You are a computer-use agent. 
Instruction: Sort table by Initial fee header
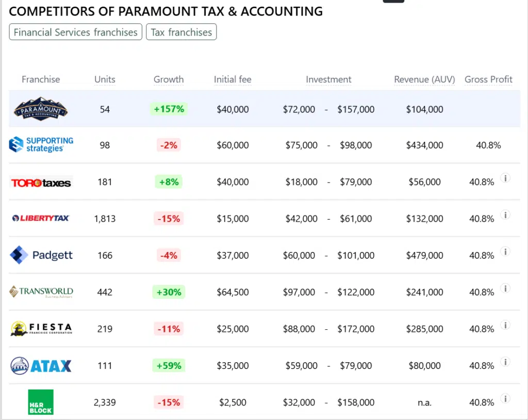(x=233, y=79)
